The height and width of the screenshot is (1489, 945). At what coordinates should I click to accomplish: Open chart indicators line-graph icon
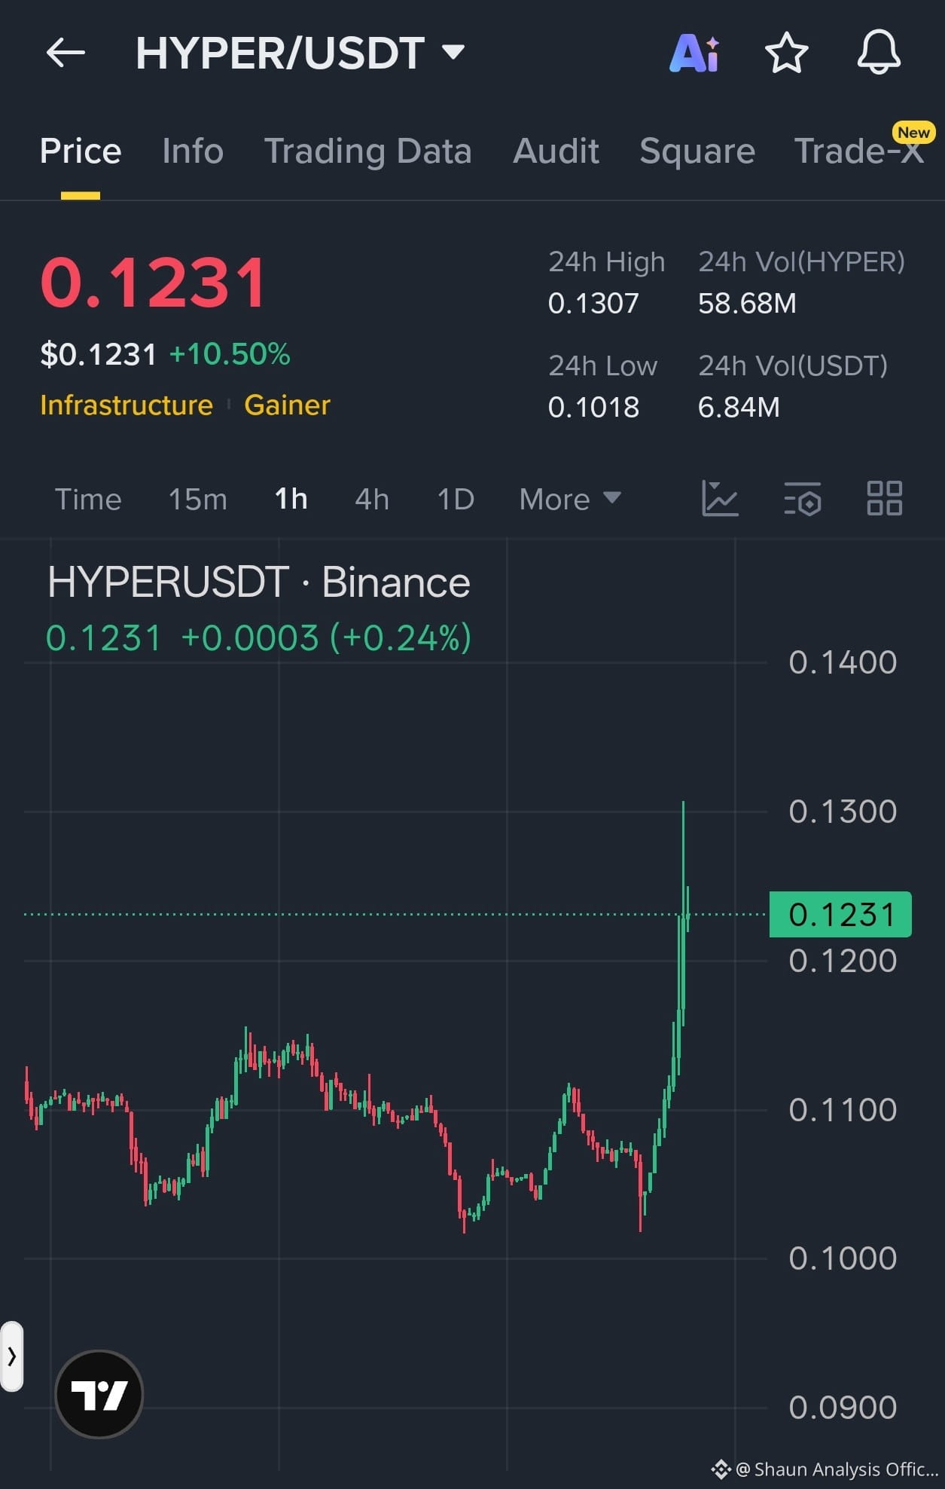coord(720,498)
